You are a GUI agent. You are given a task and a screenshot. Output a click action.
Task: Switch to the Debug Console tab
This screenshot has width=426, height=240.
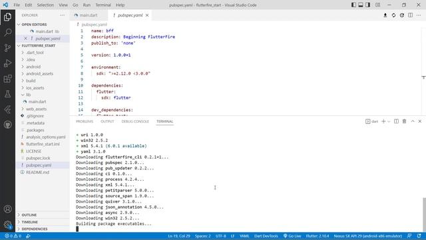point(135,121)
